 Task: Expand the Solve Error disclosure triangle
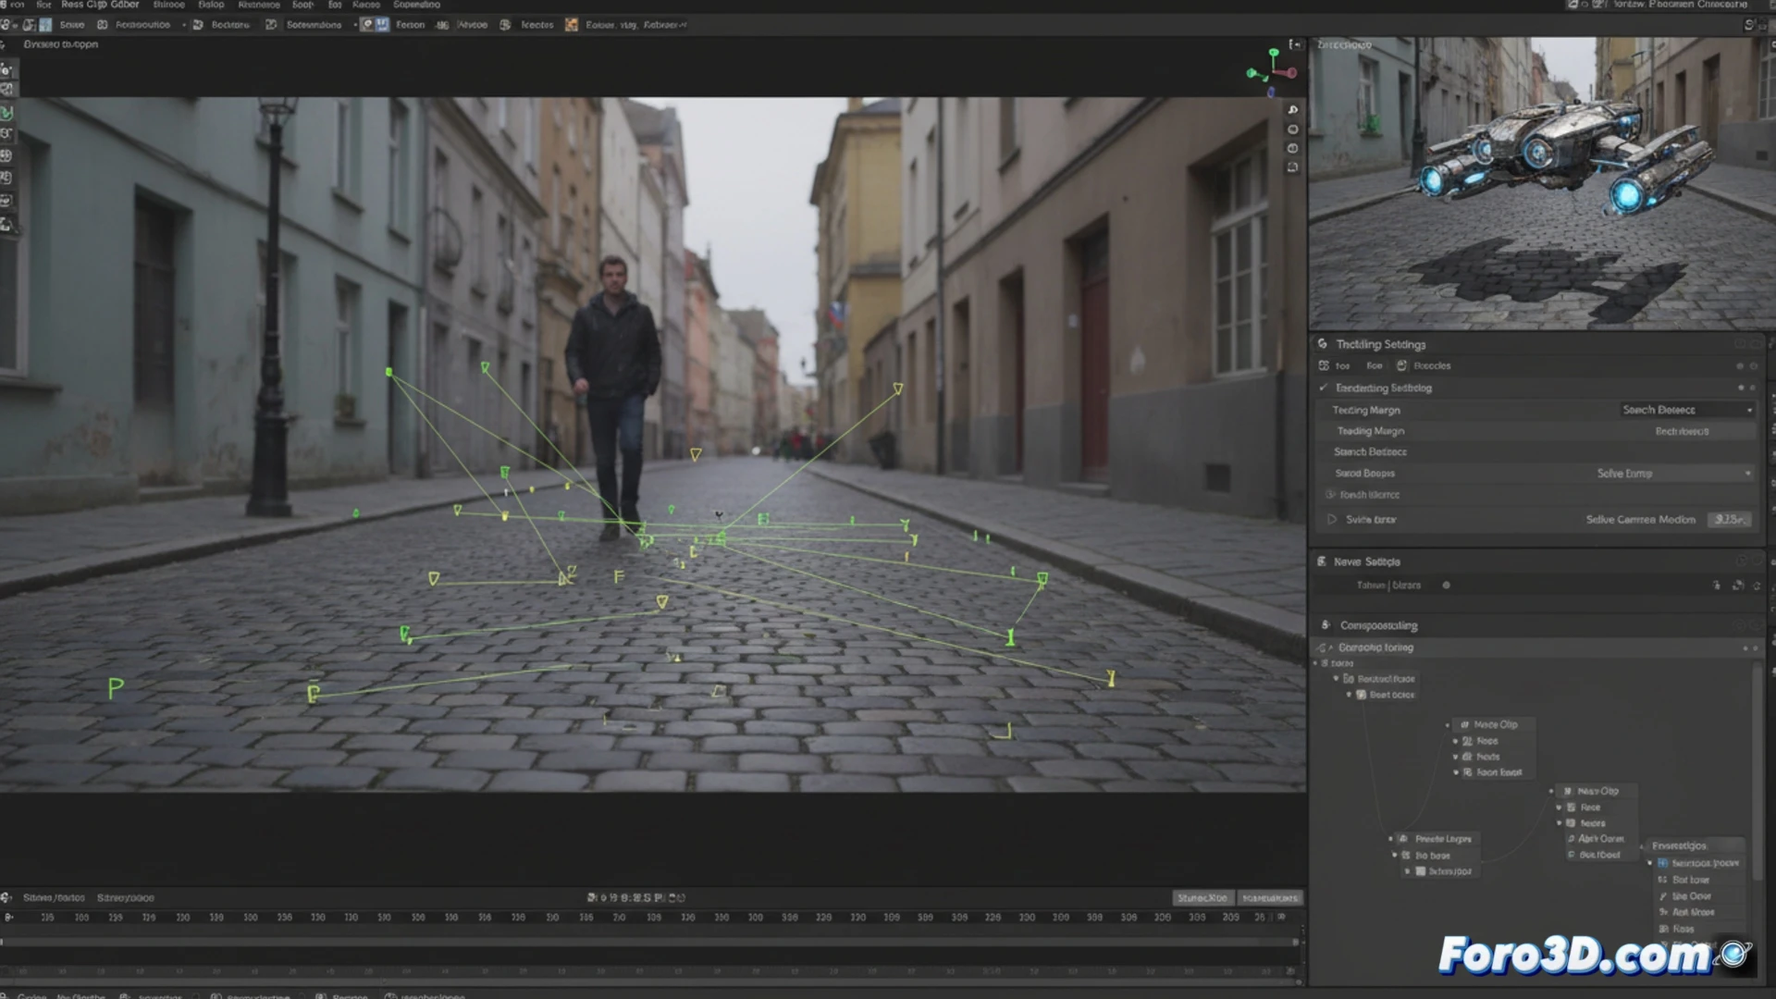point(1330,519)
